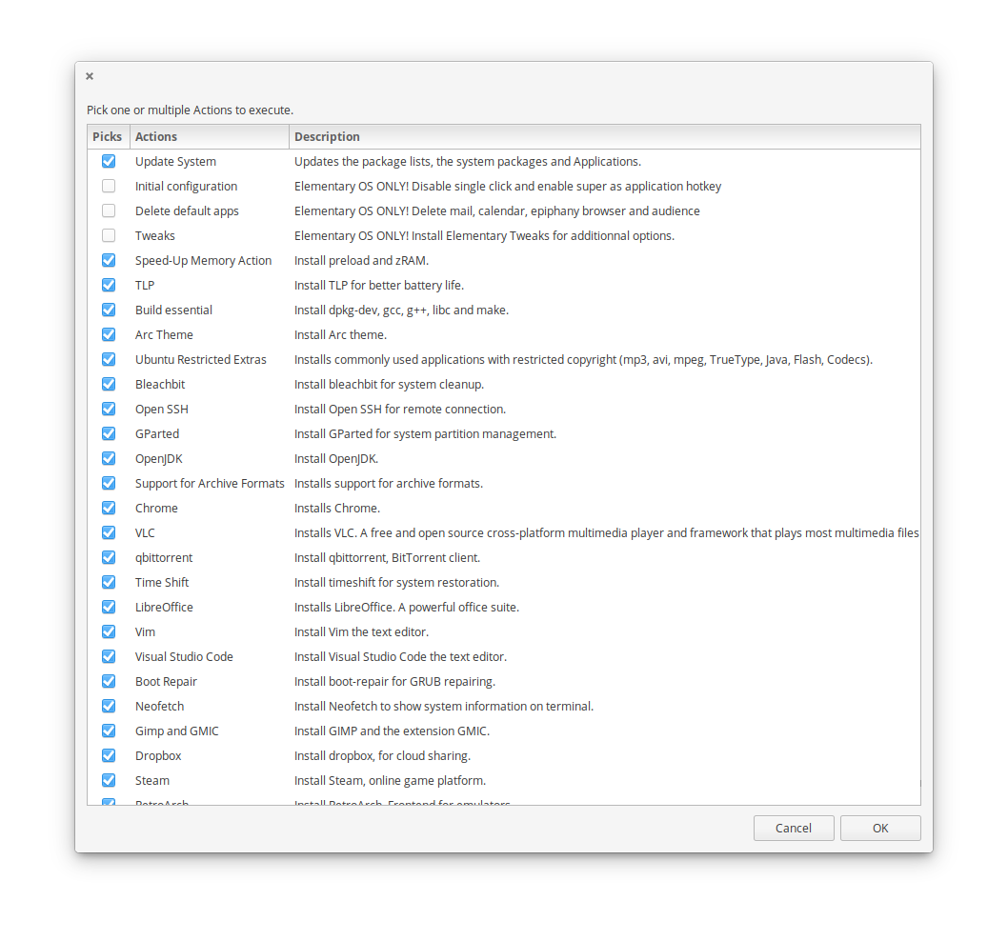The height and width of the screenshot is (941, 1008).
Task: Toggle the Vim checkbox off
Action: 109,631
